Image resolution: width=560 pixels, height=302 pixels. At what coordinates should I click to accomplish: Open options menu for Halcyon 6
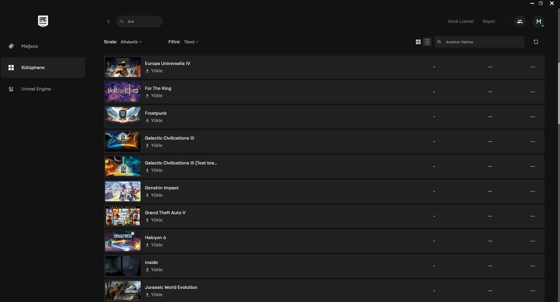click(533, 241)
